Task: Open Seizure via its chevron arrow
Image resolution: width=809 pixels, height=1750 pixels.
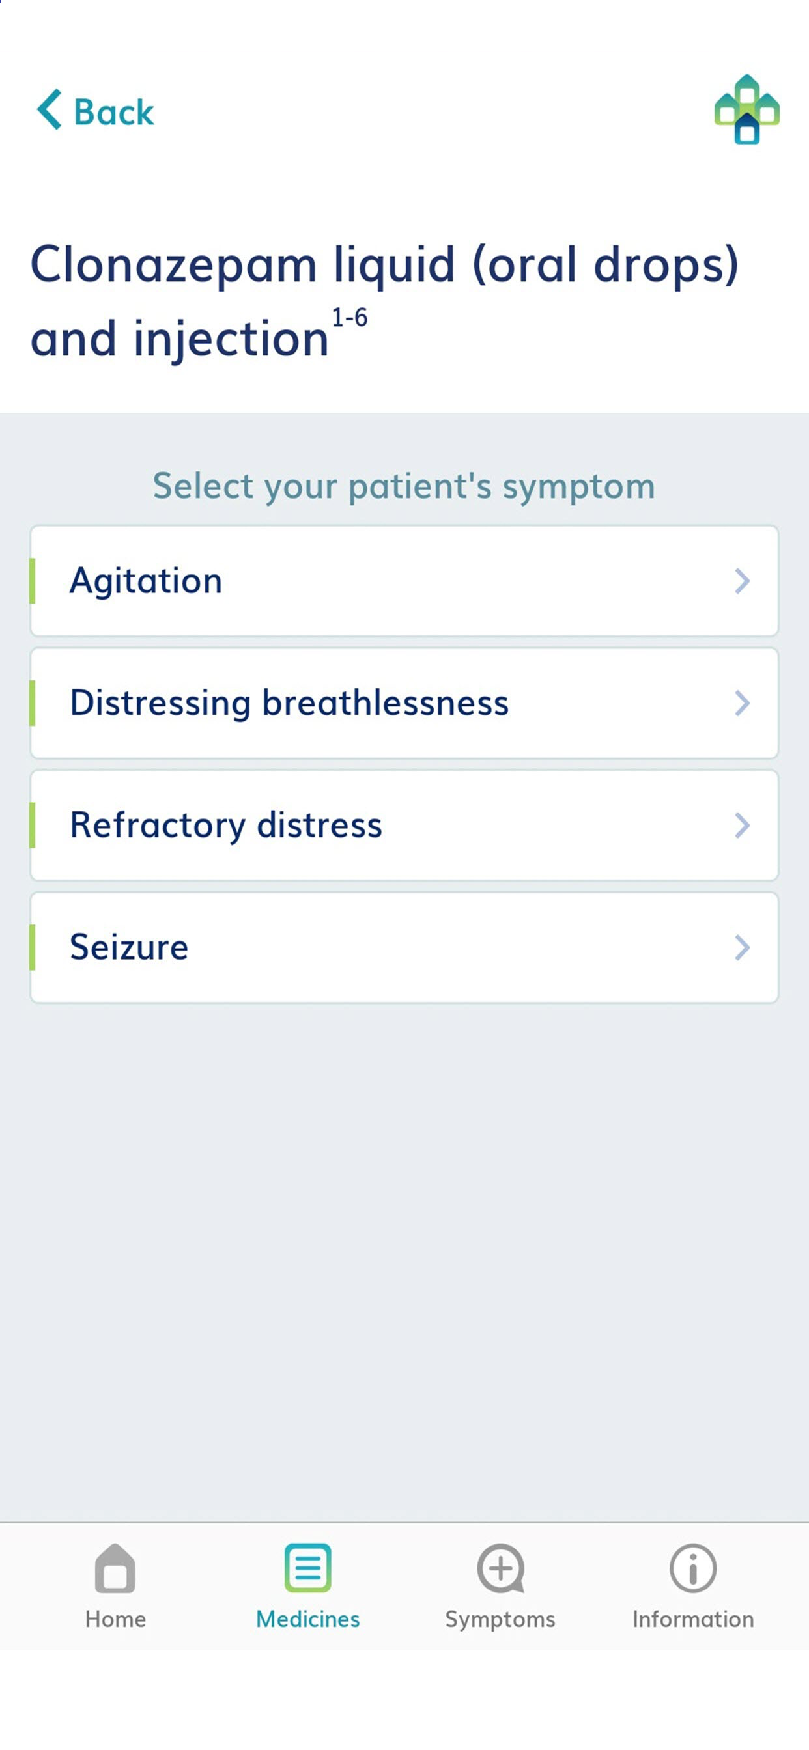Action: (743, 948)
